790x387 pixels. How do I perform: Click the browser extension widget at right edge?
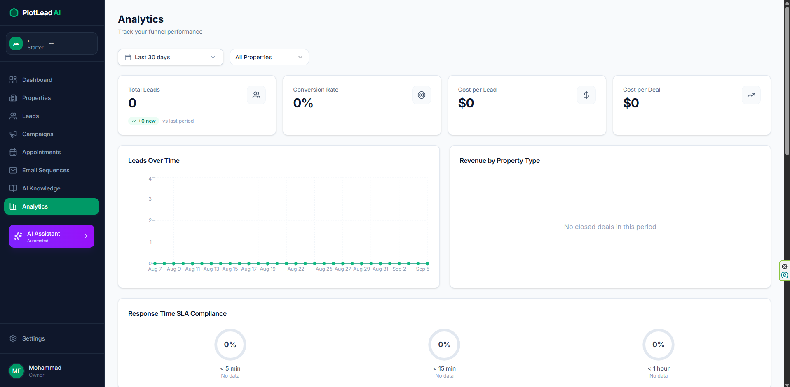(785, 271)
